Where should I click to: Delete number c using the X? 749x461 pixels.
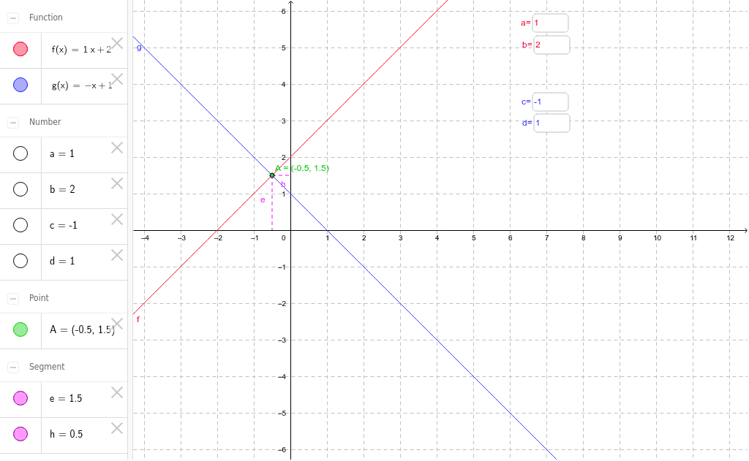click(x=116, y=219)
